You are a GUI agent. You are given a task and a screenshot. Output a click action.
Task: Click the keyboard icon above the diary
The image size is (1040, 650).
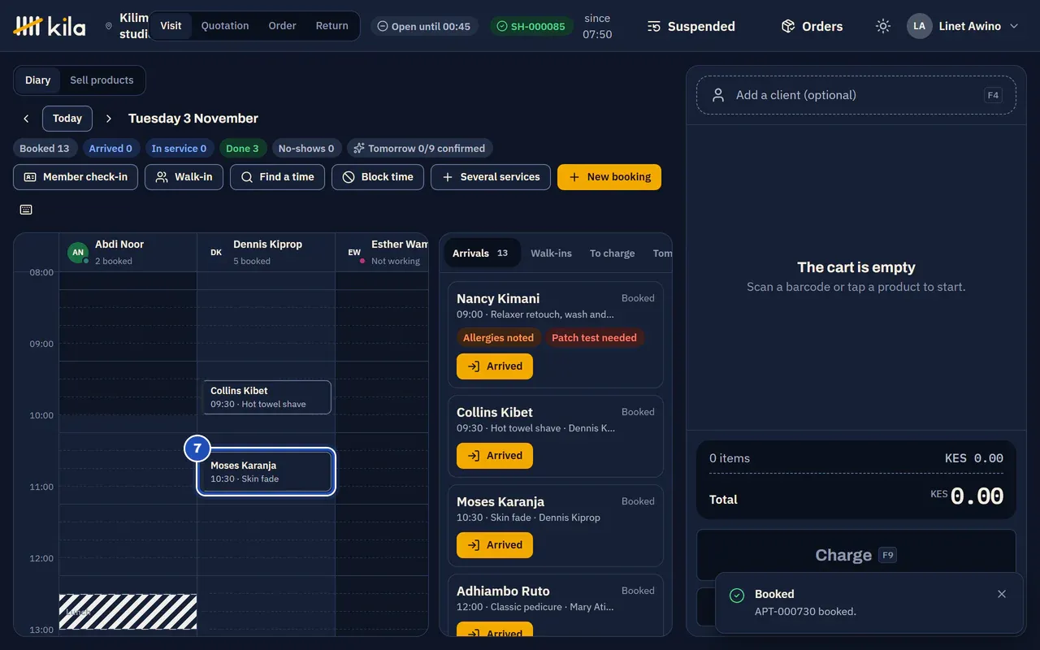point(26,210)
